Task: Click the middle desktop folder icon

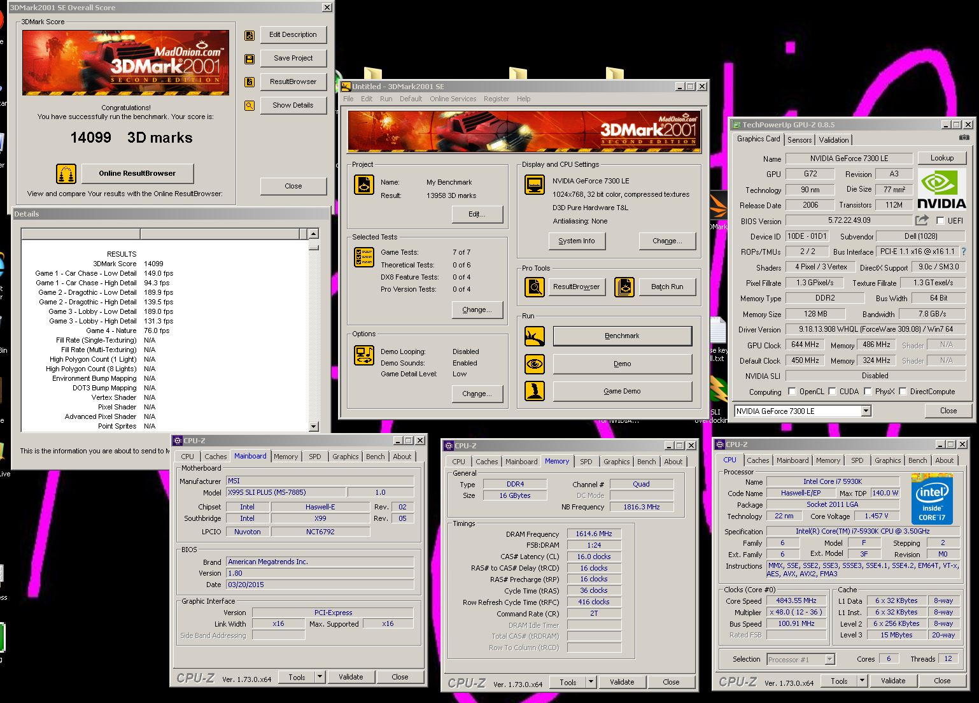Action: 518,75
